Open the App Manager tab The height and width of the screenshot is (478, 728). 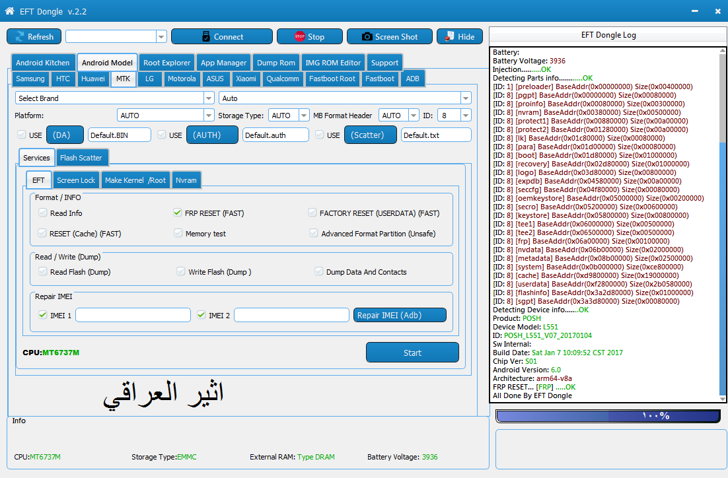[x=223, y=63]
